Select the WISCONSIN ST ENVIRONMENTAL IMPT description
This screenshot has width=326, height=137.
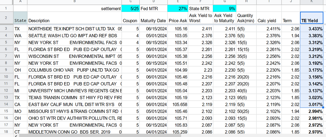tap(74, 56)
